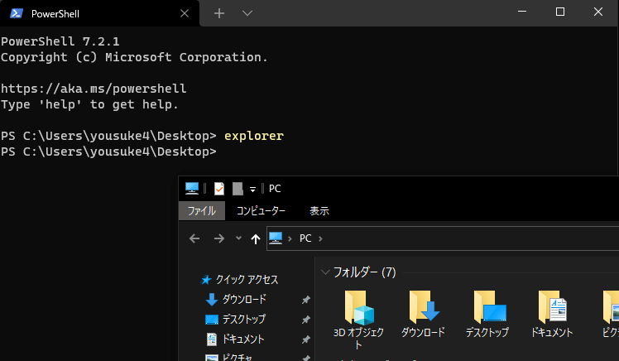The image size is (619, 361).
Task: Select the PowerShell tab
Action: (x=99, y=13)
